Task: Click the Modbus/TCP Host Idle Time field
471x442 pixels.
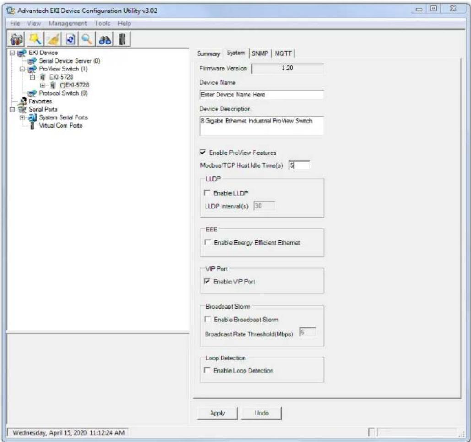Action: [x=299, y=165]
